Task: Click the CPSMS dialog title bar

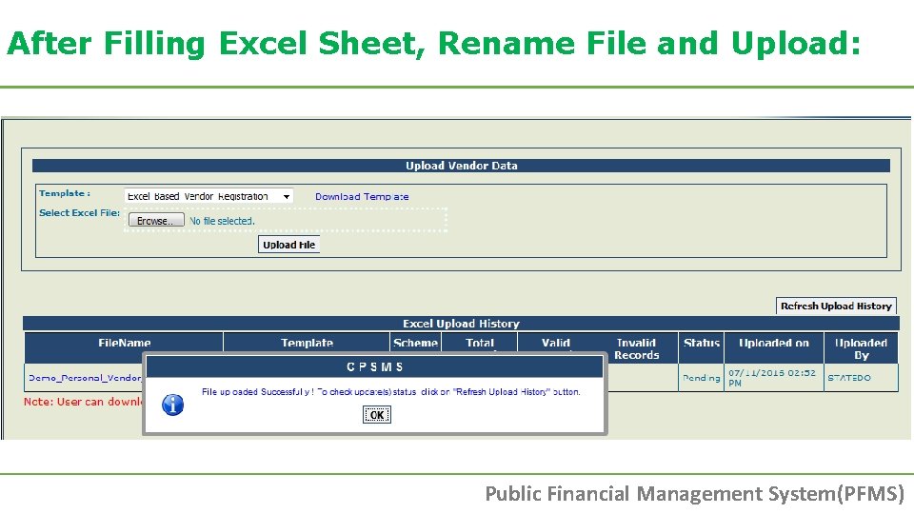Action: tap(374, 366)
